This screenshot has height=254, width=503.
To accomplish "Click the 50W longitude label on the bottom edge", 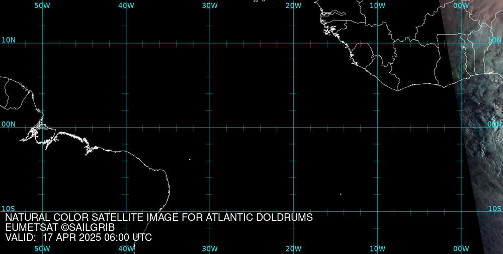I will coord(42,249).
